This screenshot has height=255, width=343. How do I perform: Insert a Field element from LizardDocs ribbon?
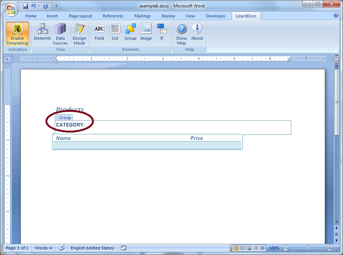pyautogui.click(x=99, y=32)
